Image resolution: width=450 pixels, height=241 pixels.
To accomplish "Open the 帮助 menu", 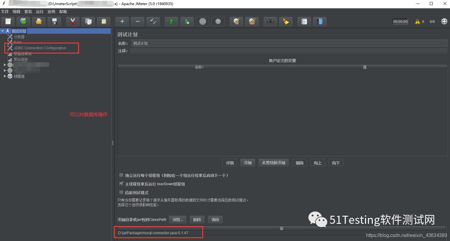I will coord(63,12).
